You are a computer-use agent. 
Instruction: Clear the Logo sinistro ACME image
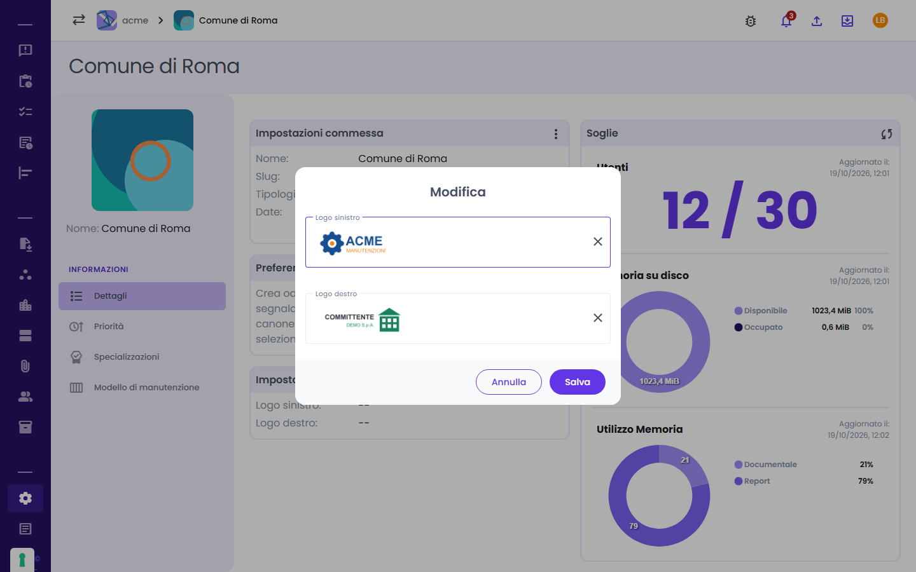pyautogui.click(x=598, y=242)
